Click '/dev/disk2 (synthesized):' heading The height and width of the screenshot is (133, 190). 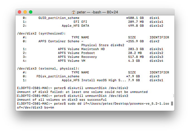tap(41, 33)
